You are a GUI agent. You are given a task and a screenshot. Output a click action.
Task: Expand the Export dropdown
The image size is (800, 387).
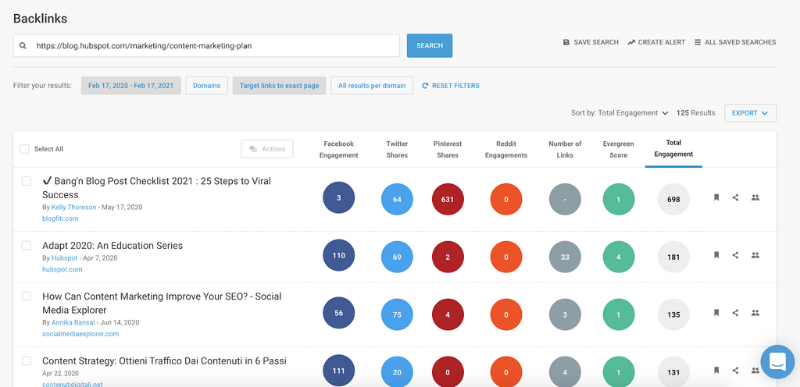749,113
